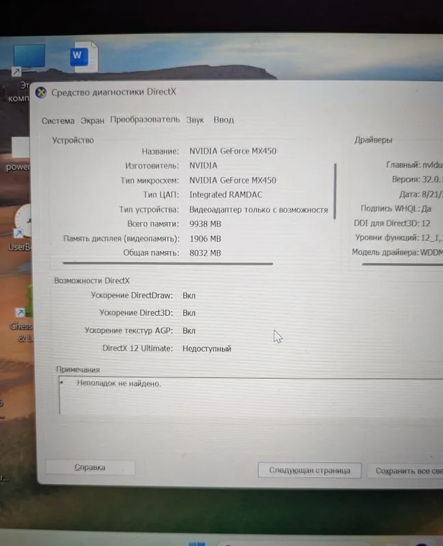Select the Изготовитель value NVIDIA
The image size is (443, 546).
click(203, 165)
